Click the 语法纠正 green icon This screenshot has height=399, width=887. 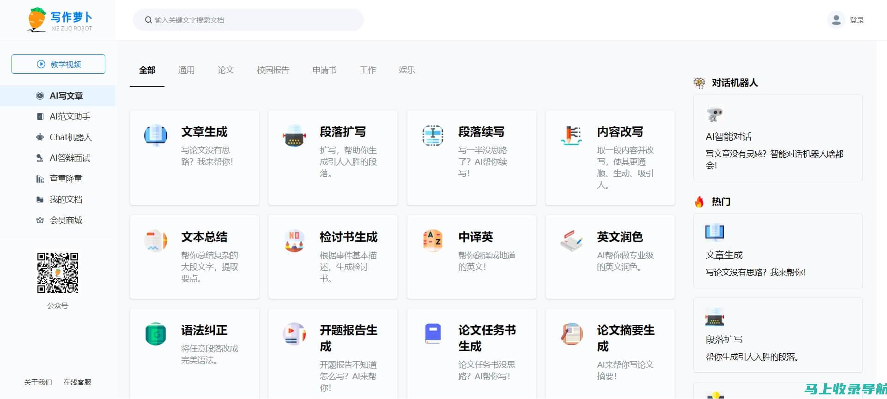tap(156, 333)
